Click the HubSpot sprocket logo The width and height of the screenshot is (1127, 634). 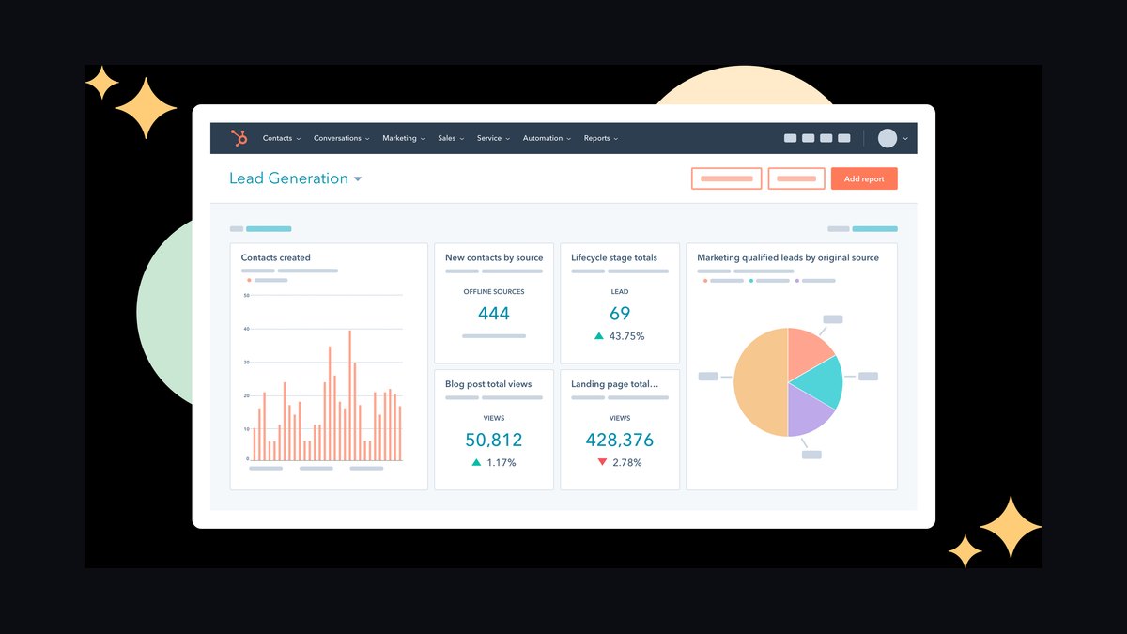click(239, 138)
